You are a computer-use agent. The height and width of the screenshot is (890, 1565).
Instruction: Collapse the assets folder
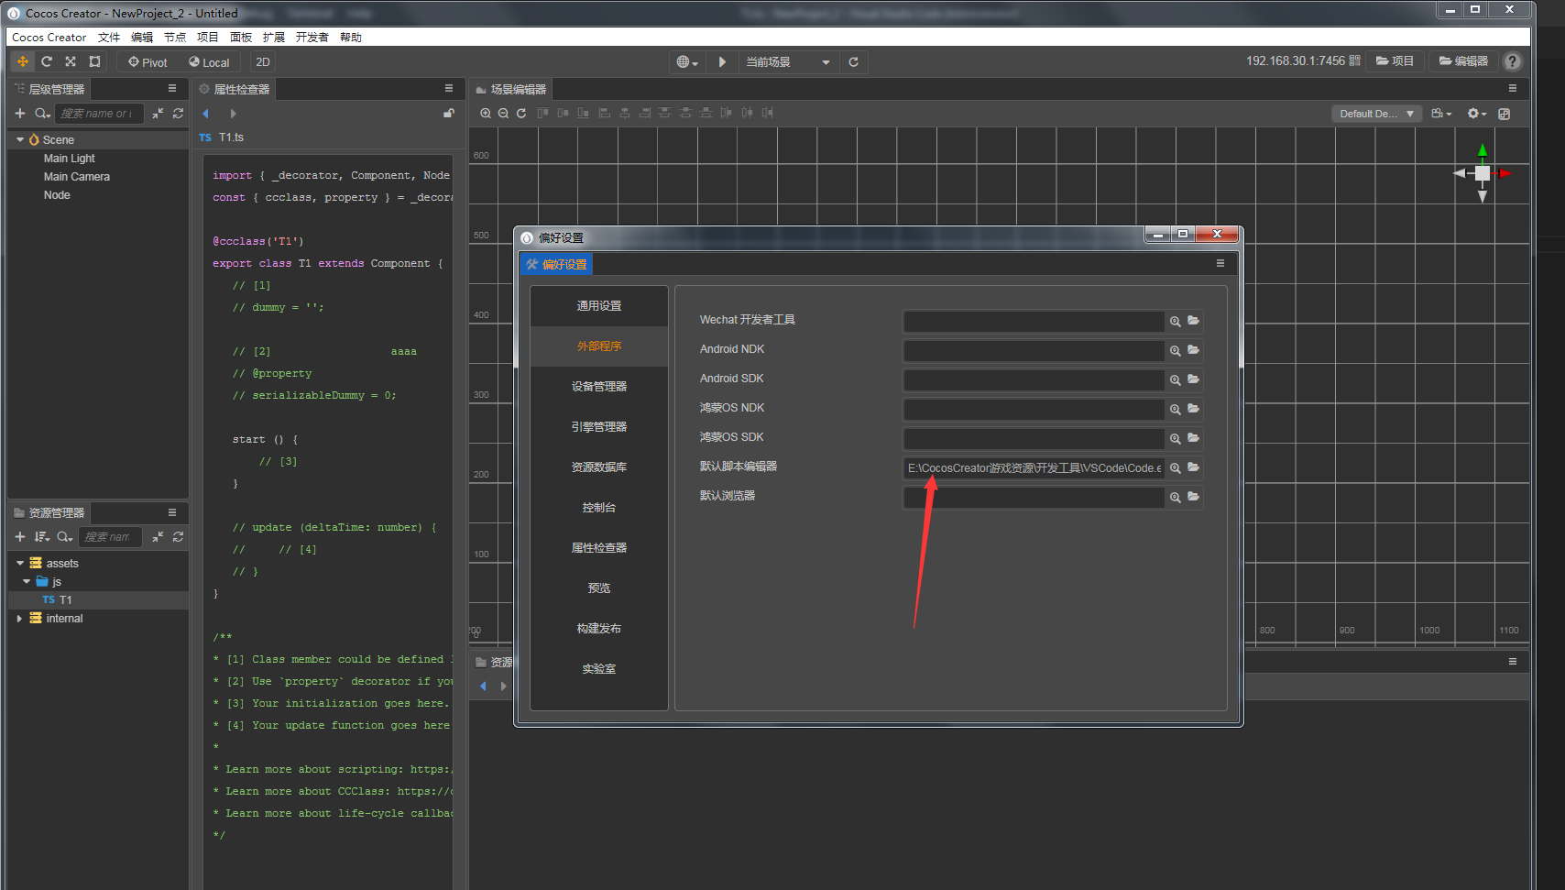click(20, 564)
